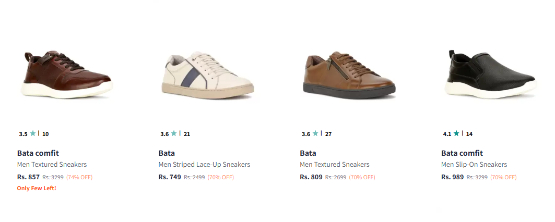The width and height of the screenshot is (555, 222).
Task: Open Men Slip-On Sneakers product link
Action: 474,165
